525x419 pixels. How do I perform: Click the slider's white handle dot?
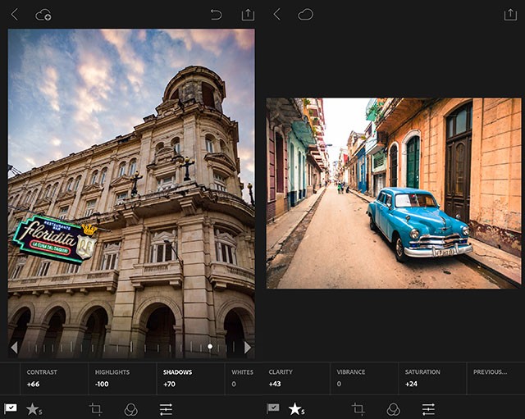point(210,347)
